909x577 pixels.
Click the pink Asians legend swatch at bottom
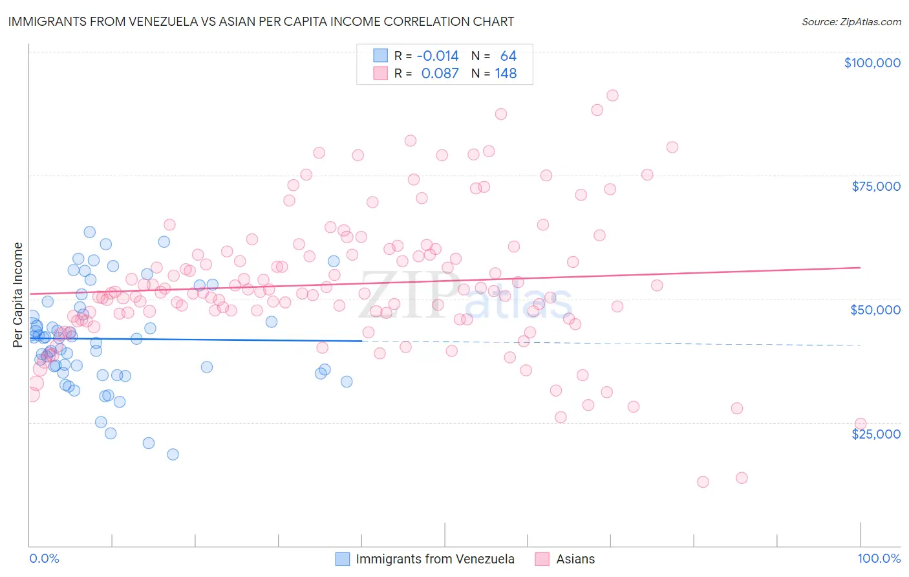tap(542, 559)
